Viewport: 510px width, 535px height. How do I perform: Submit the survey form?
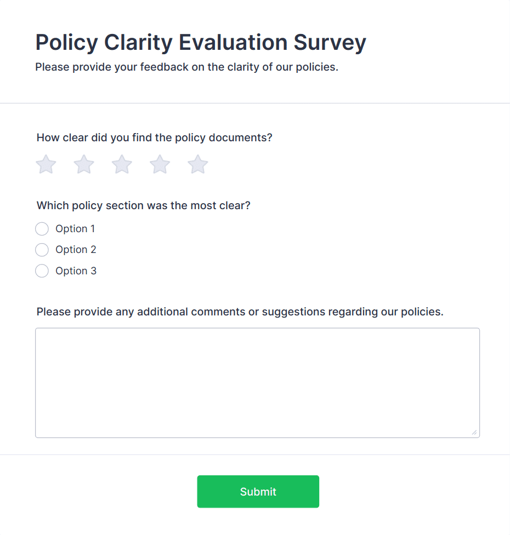click(258, 492)
